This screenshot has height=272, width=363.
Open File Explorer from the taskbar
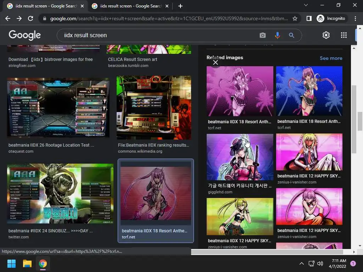27,263
